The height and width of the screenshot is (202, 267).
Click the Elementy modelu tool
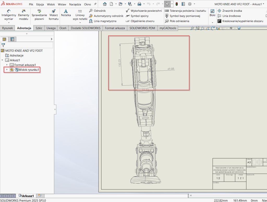tap(23, 15)
